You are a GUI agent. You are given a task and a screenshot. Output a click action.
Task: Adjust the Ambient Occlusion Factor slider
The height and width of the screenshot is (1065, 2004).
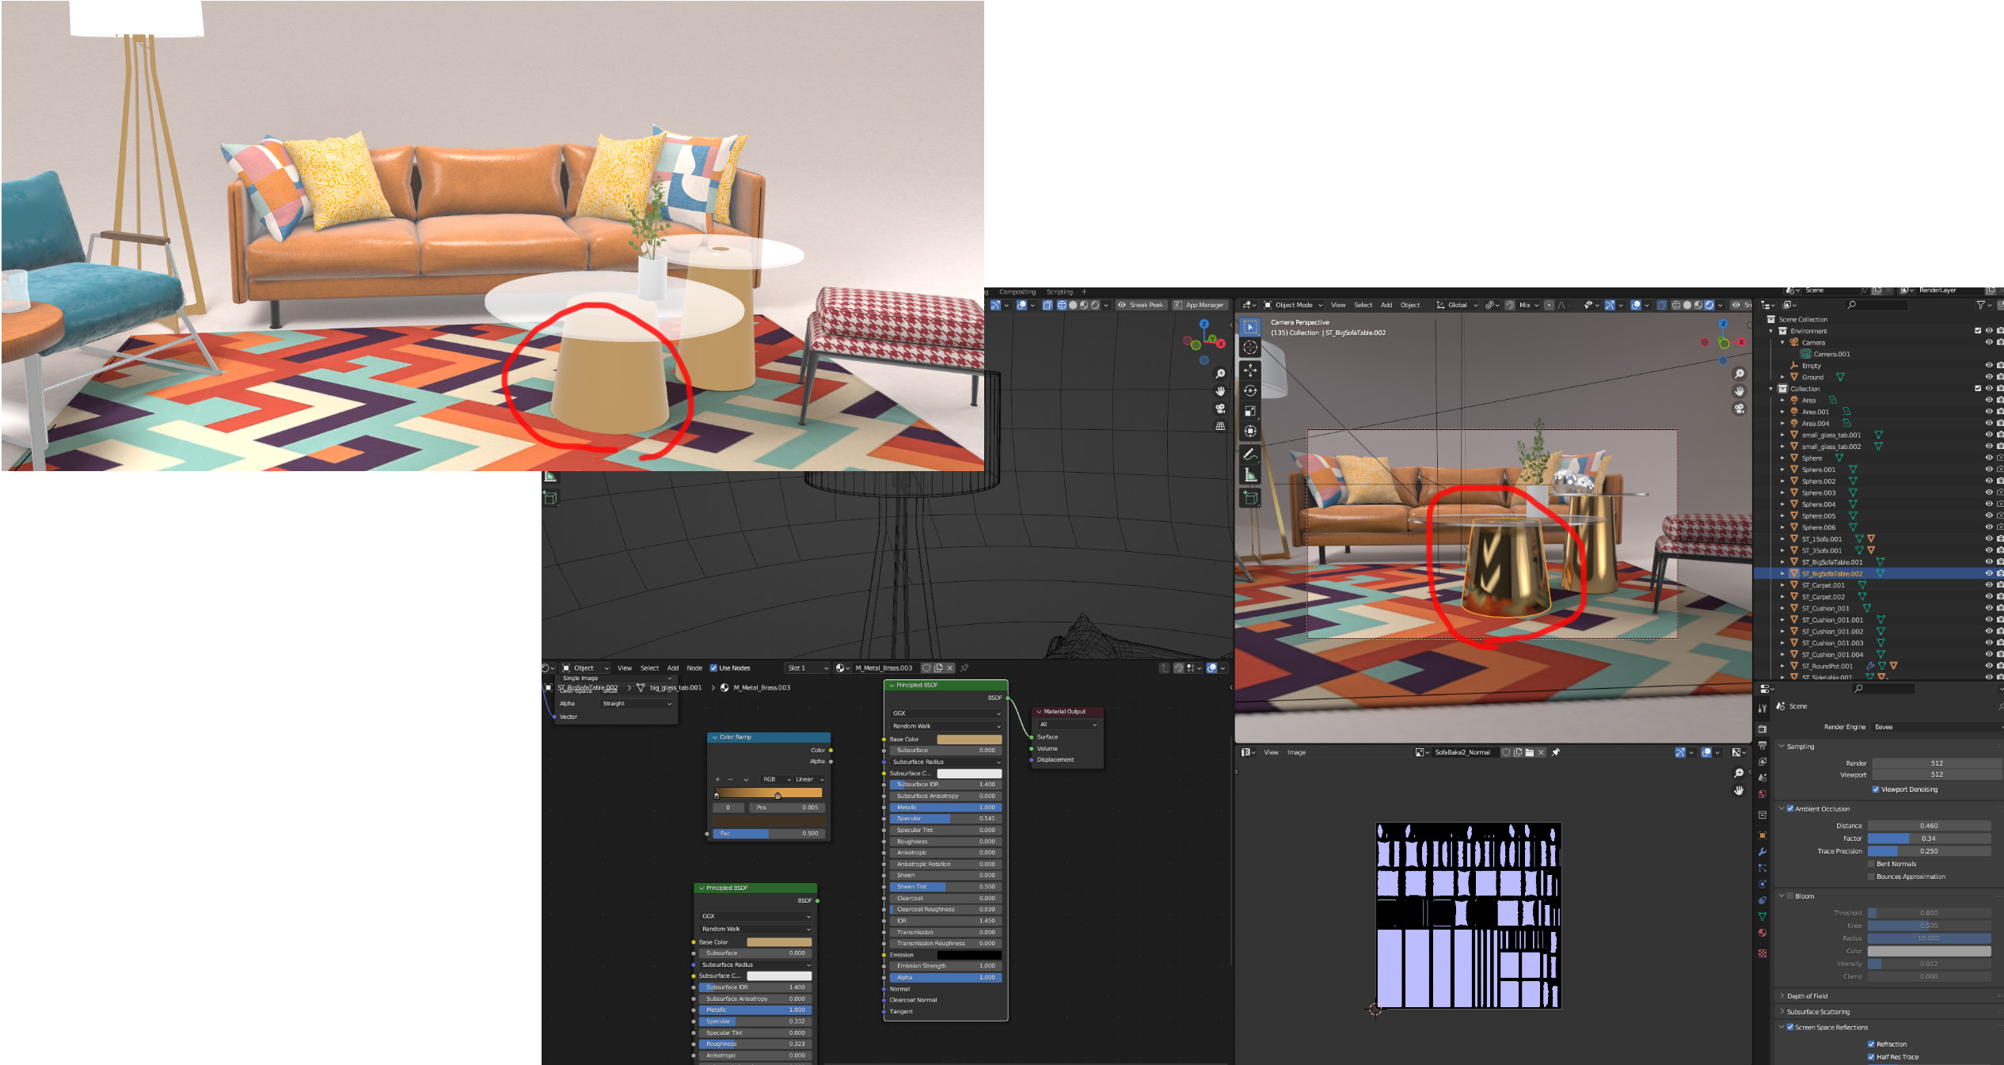pos(1929,839)
